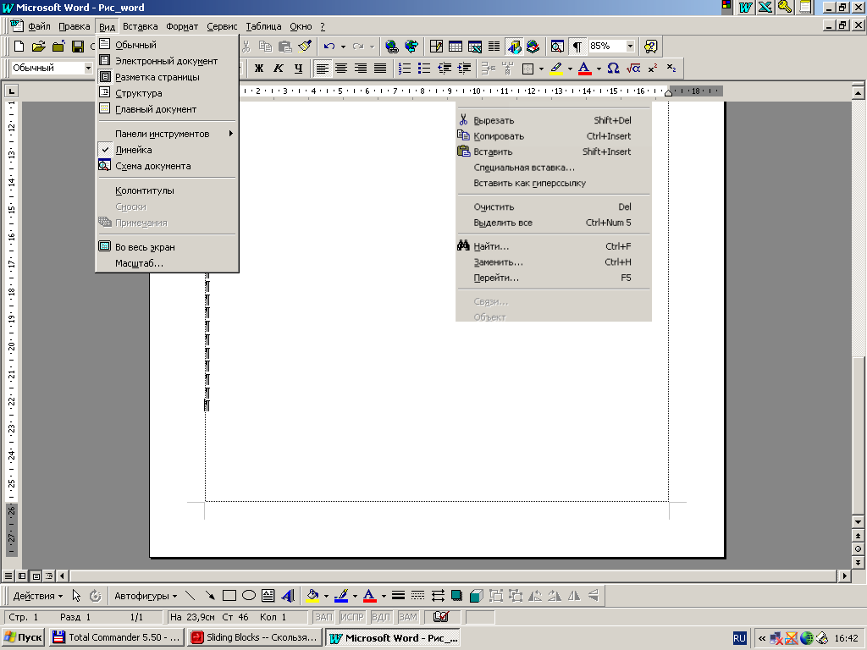This screenshot has width=867, height=650.
Task: Toggle show paragraph marks ¶ button
Action: [577, 47]
